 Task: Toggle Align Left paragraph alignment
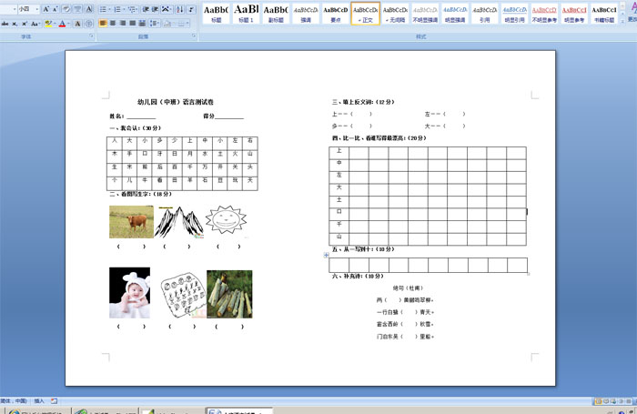[x=103, y=24]
